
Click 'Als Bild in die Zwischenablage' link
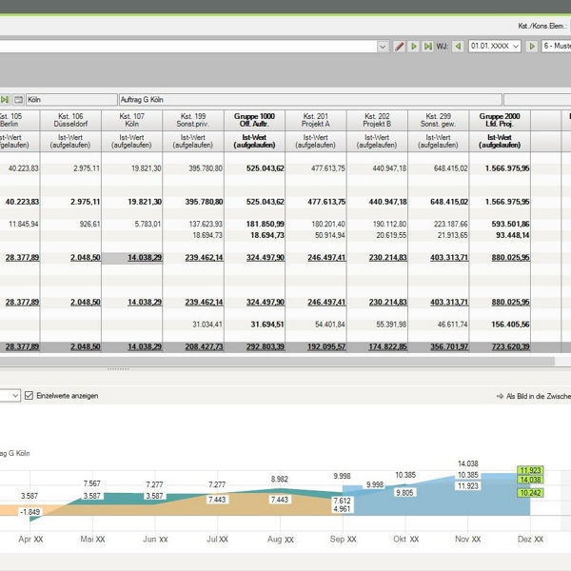click(x=539, y=396)
